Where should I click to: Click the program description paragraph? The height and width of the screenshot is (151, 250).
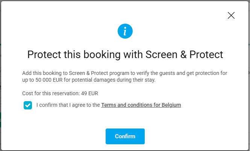(125, 76)
